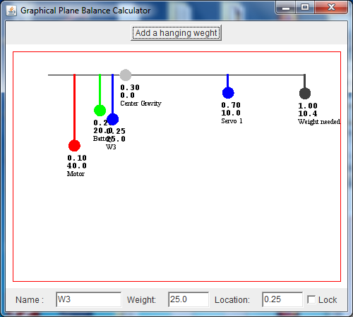Select the green Battery weight ball

(x=100, y=111)
